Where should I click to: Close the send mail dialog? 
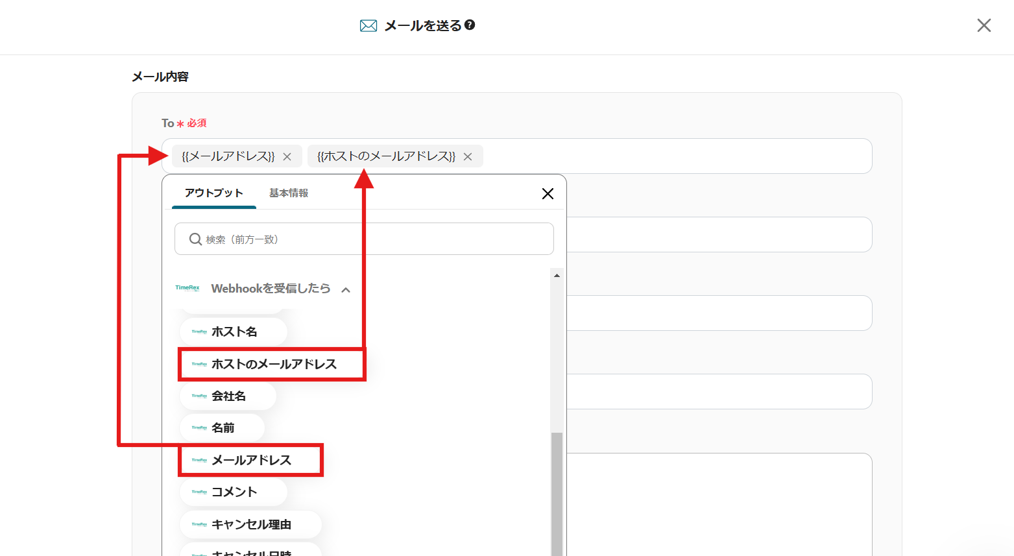[x=984, y=25]
